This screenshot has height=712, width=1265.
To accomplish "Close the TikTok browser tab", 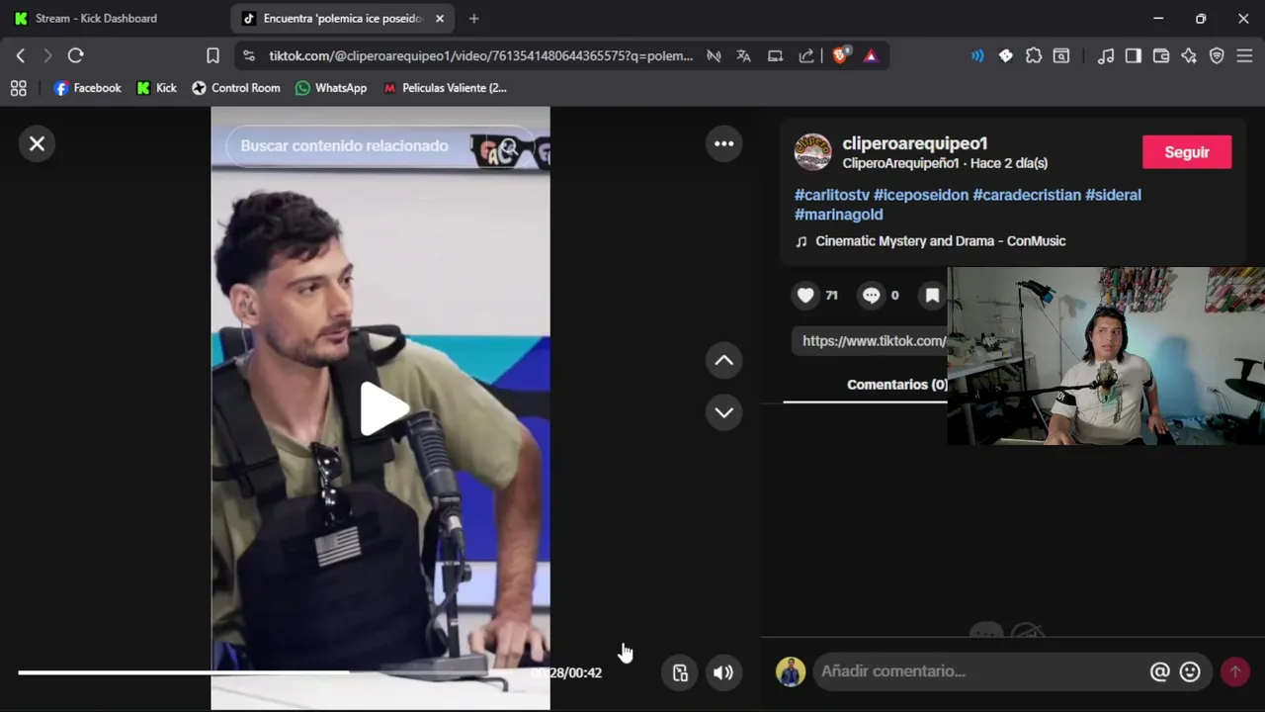I will [440, 19].
